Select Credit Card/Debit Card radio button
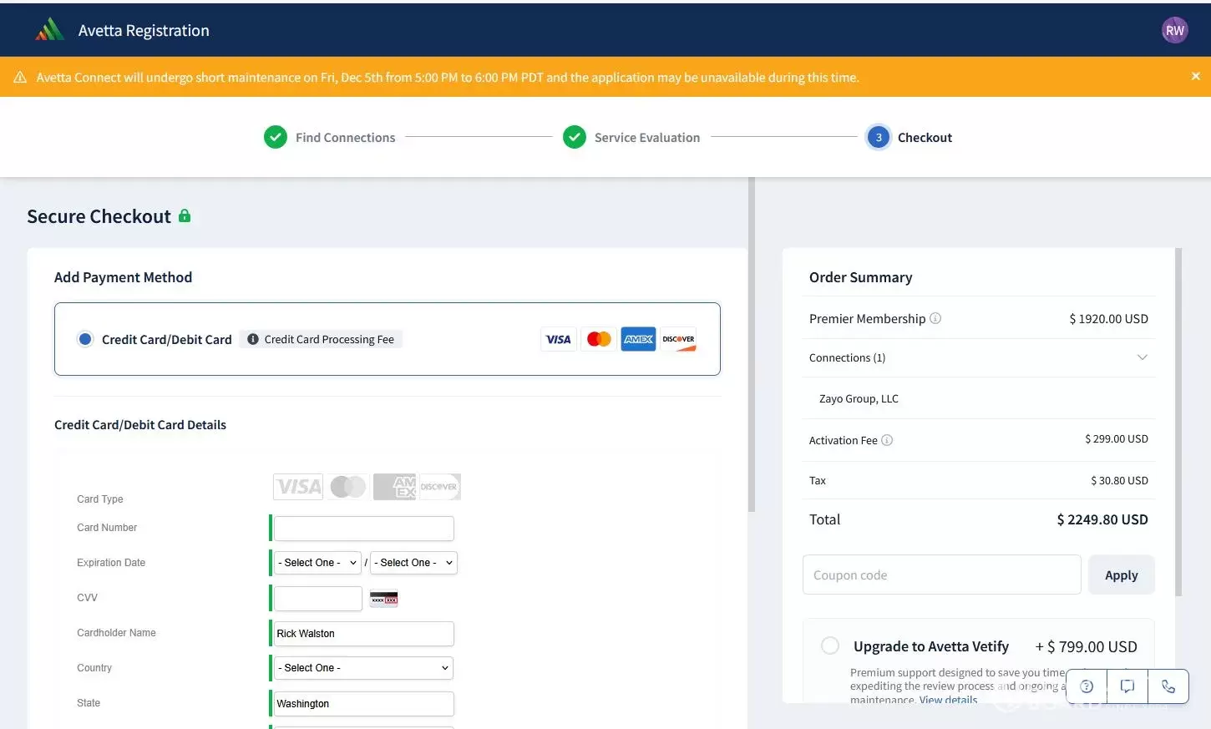Image resolution: width=1211 pixels, height=729 pixels. pos(85,339)
